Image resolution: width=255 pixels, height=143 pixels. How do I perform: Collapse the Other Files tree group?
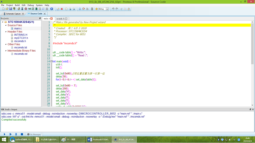pyautogui.click(x=6, y=44)
